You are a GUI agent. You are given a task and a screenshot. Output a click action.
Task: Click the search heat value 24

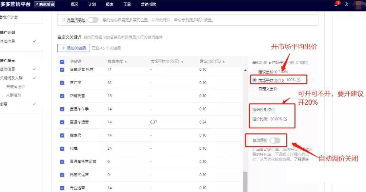109,148
